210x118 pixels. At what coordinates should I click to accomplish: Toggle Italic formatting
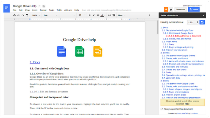coord(94,15)
